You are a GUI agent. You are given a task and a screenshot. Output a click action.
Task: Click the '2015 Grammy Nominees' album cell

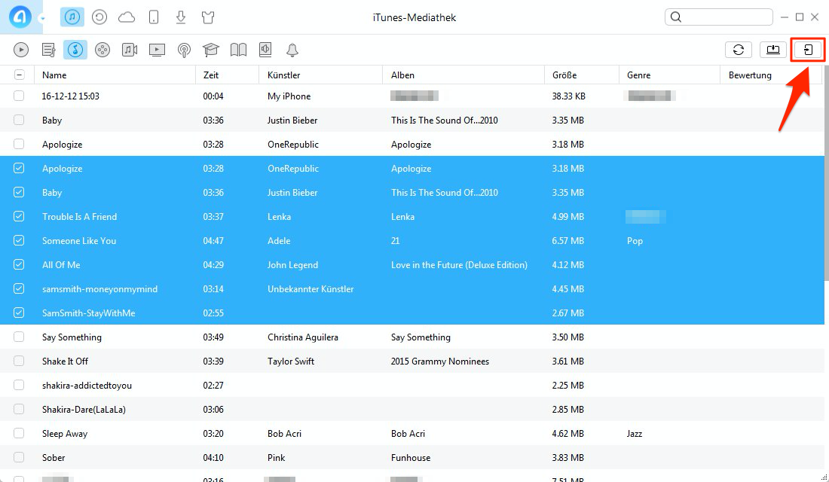(440, 361)
